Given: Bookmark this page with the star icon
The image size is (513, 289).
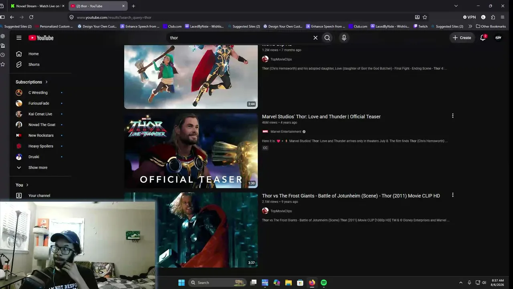Looking at the screenshot, I should click(425, 17).
